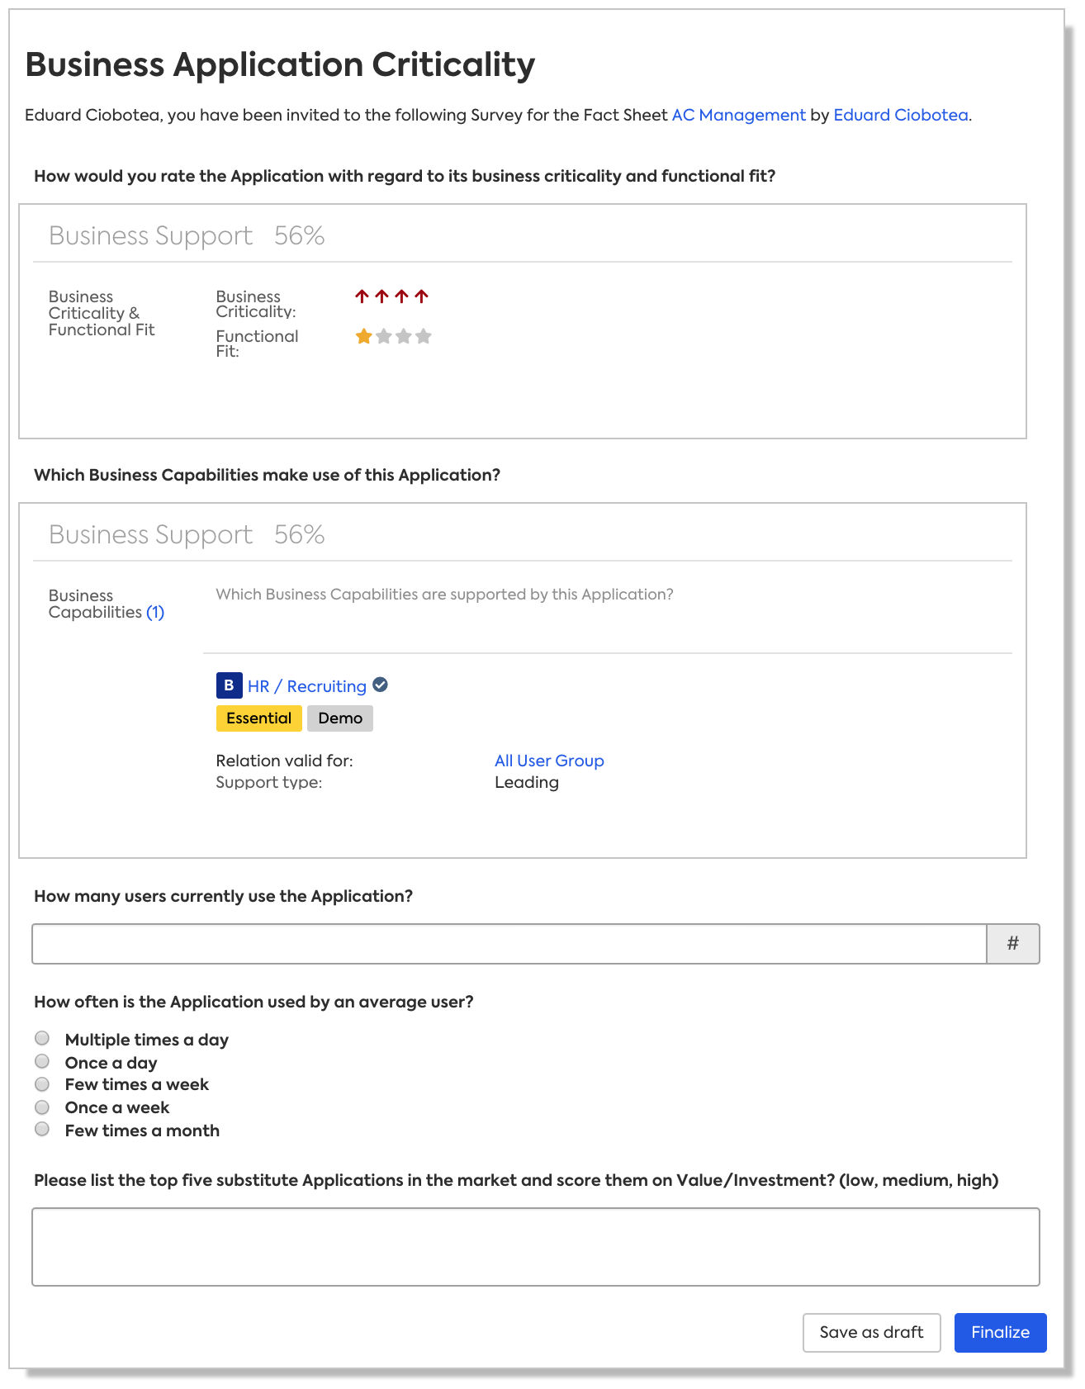Open the HR / Recruiting capability link
This screenshot has width=1085, height=1389.
tap(307, 686)
